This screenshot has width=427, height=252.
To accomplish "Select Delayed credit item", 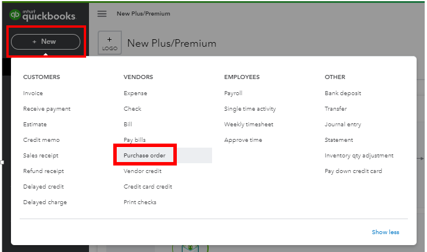I will point(43,186).
